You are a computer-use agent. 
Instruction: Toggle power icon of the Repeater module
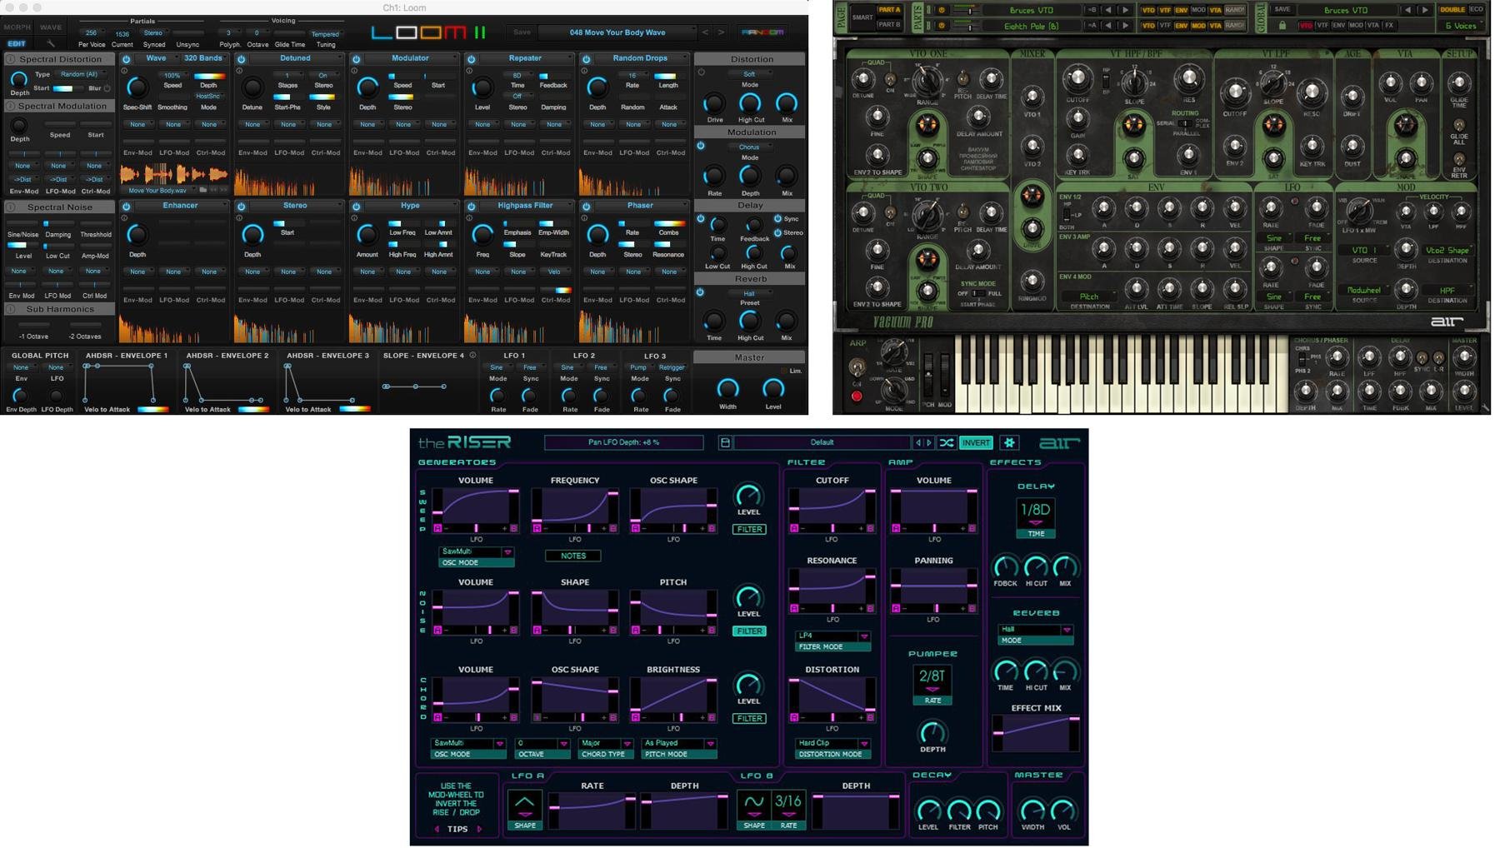pyautogui.click(x=472, y=59)
